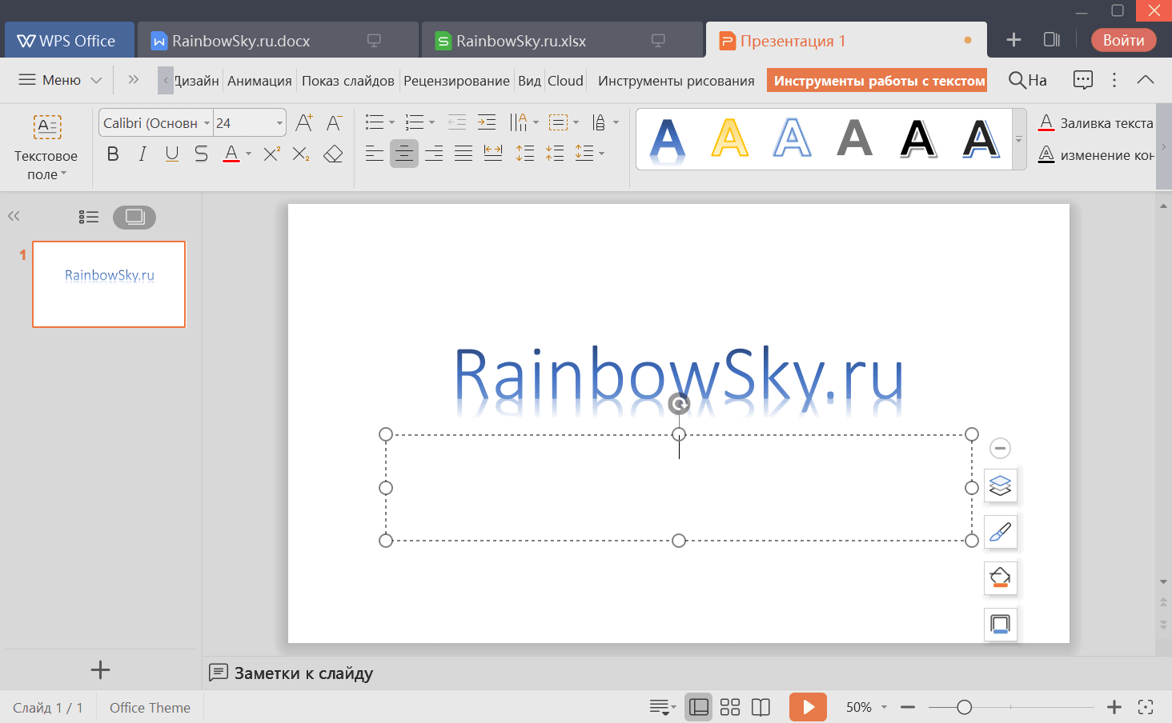
Task: Expand the font color dropdown arrow
Action: (248, 154)
